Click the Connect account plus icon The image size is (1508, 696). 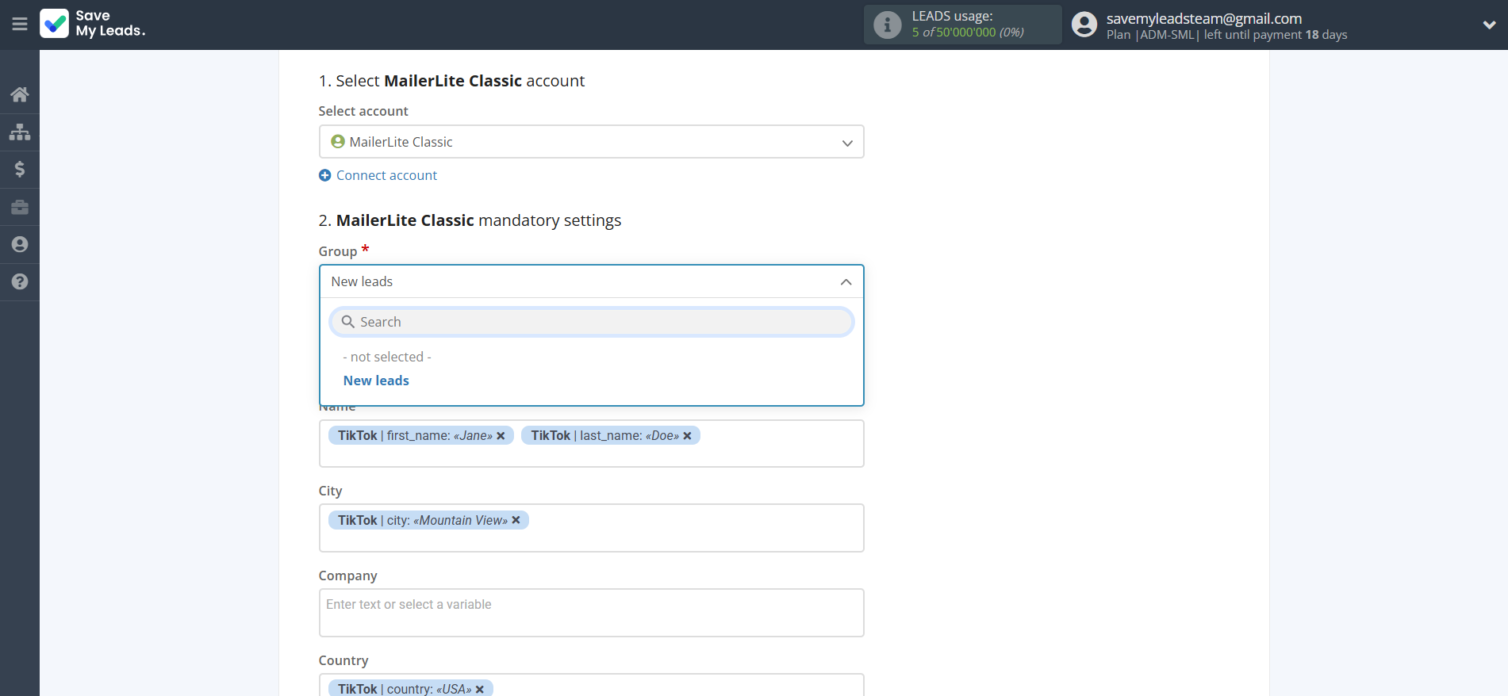[324, 175]
